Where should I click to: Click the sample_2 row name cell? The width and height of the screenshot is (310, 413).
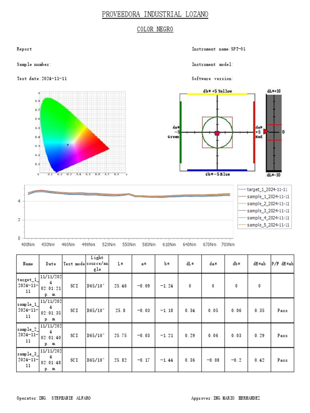(x=28, y=335)
